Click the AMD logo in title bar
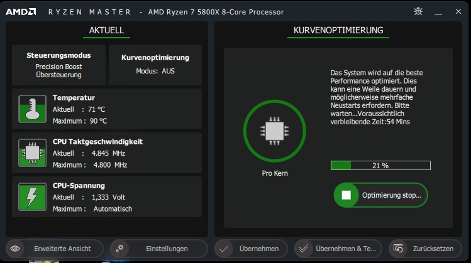Image resolution: width=471 pixels, height=263 pixels. click(21, 12)
